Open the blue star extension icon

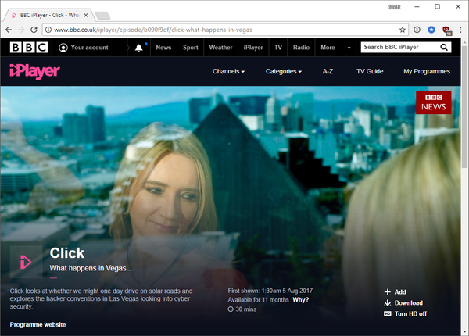click(431, 30)
